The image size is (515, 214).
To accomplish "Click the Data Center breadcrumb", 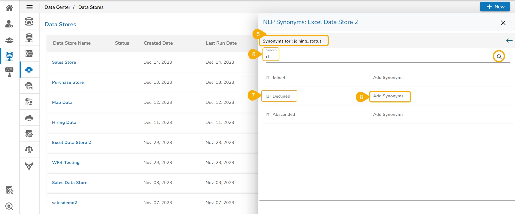I will 57,7.
